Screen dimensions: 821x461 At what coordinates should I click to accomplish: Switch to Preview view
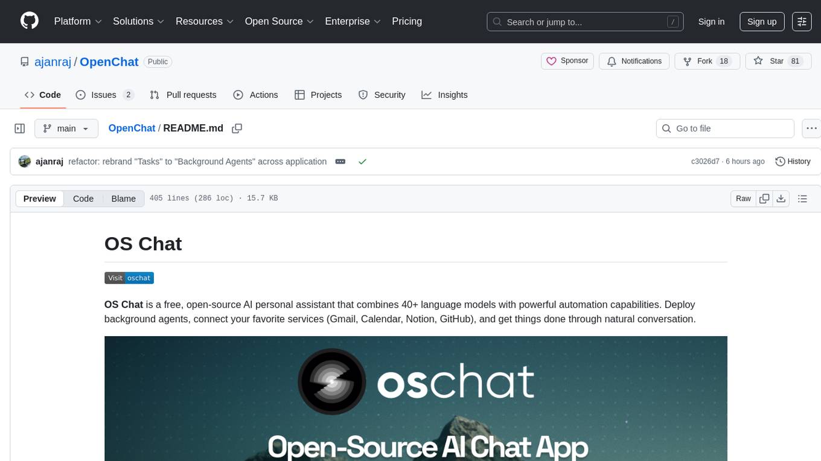tap(40, 199)
